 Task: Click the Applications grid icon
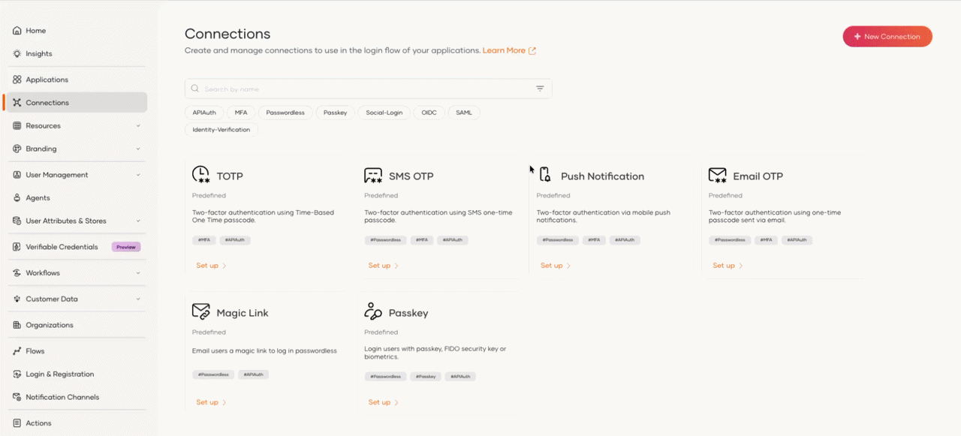click(x=17, y=80)
